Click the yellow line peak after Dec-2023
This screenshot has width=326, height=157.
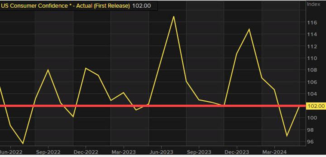pyautogui.click(x=249, y=29)
